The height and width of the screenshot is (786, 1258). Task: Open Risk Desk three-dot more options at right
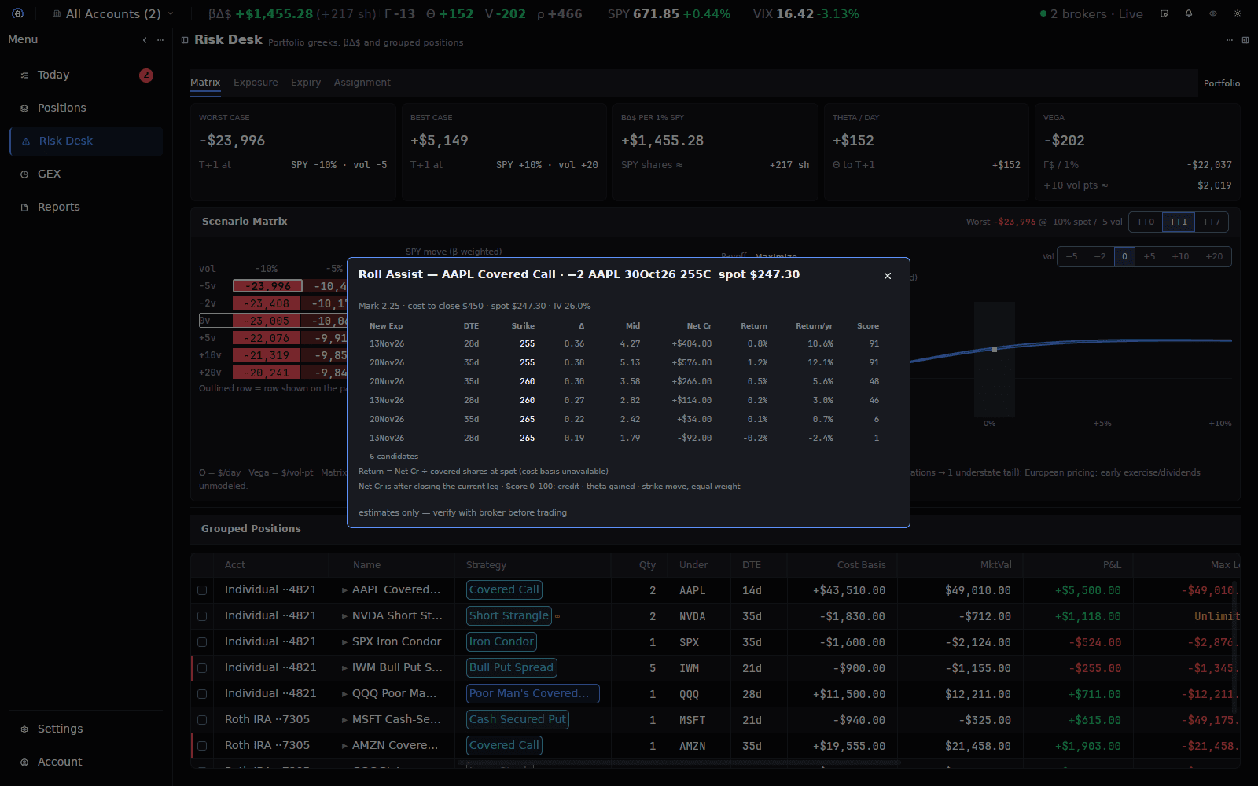pos(1230,40)
